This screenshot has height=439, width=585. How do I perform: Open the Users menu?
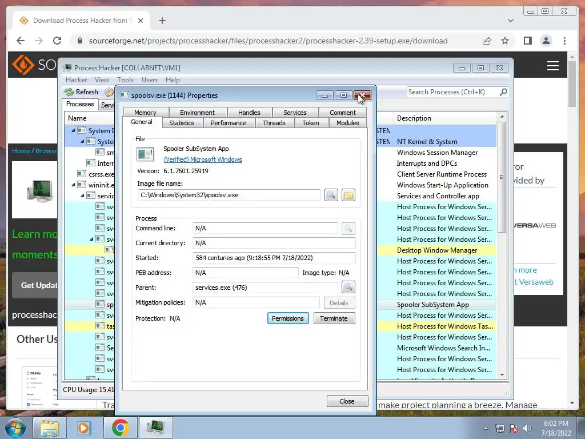click(x=150, y=80)
